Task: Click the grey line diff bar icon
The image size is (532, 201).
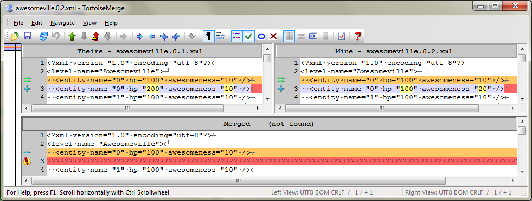Action: [325, 36]
